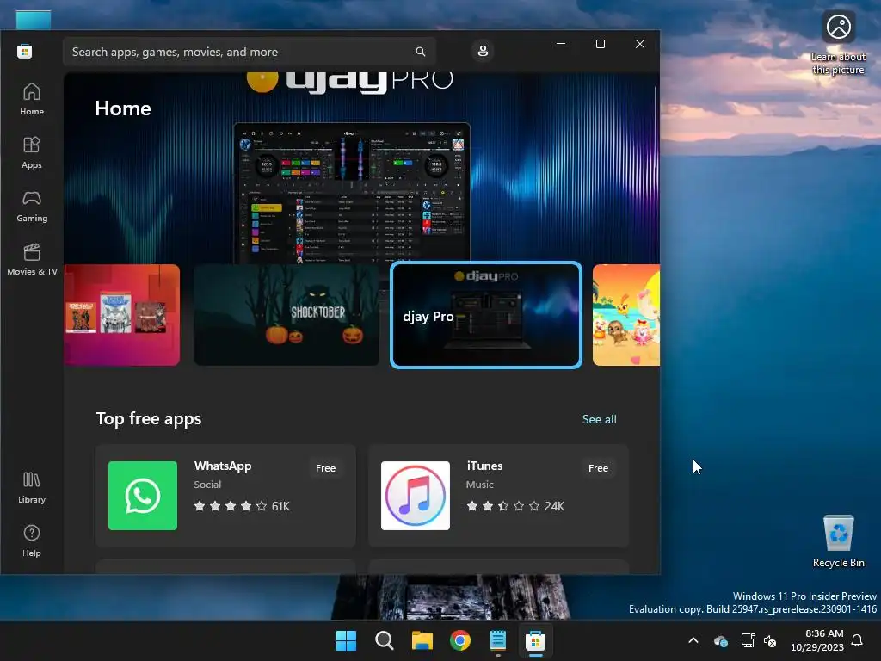Open network status tray icon
This screenshot has width=881, height=661.
[x=748, y=640]
